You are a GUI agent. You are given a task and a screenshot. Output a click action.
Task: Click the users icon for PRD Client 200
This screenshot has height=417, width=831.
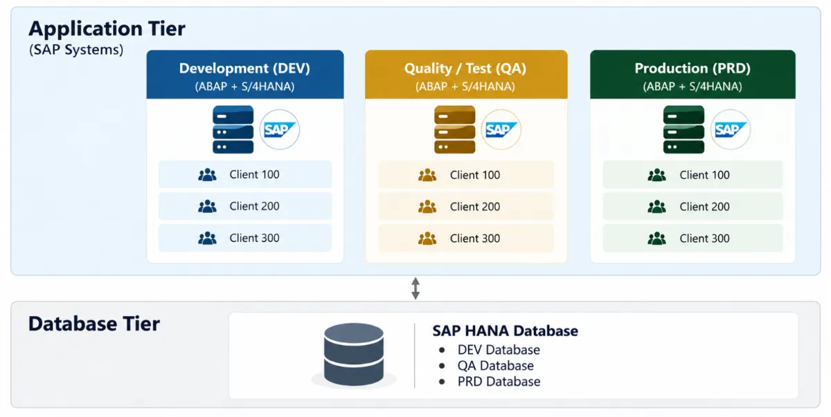click(x=657, y=206)
